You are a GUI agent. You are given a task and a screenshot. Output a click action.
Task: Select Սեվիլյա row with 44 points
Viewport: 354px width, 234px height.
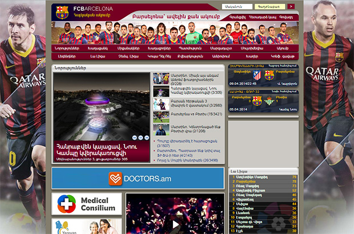pyautogui.click(x=263, y=204)
